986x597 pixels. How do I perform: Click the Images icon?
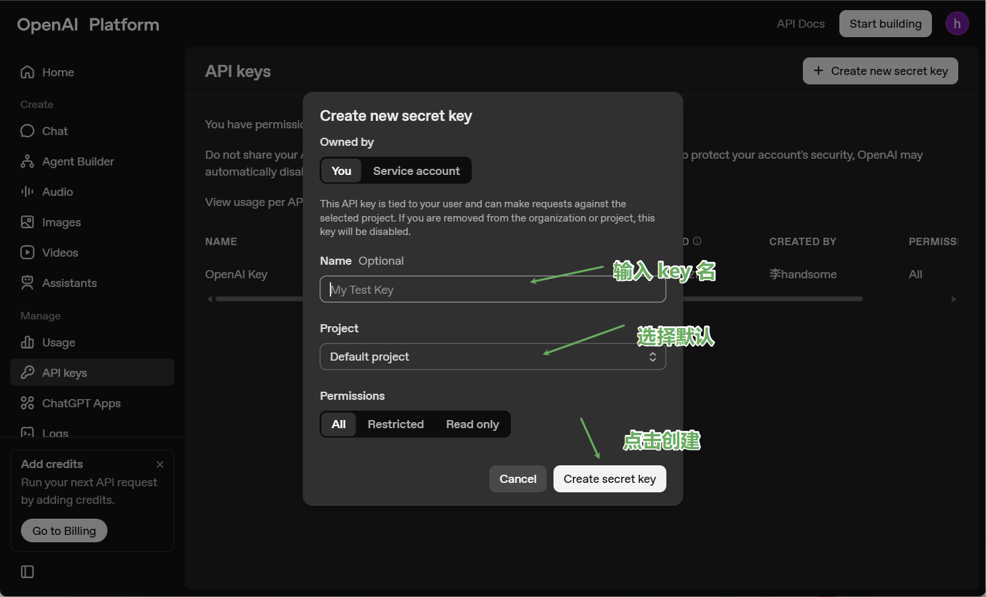[x=27, y=222]
